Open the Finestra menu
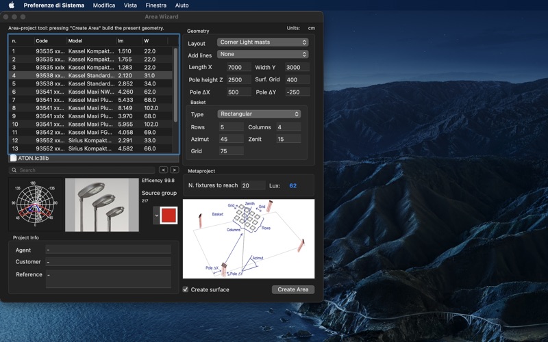 pos(156,5)
